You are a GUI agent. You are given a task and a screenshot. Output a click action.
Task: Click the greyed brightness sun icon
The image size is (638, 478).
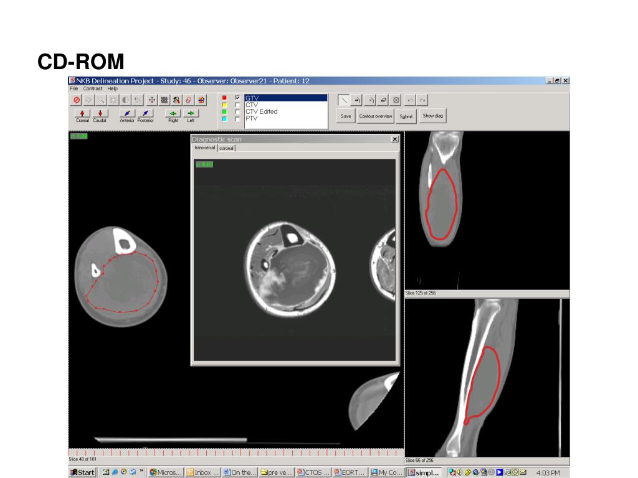[113, 100]
